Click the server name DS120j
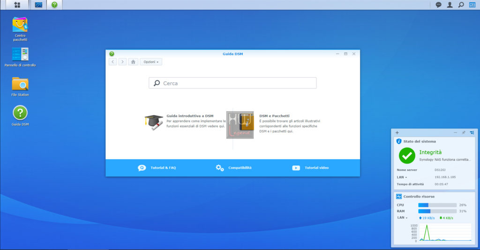Image resolution: width=480 pixels, height=250 pixels. pyautogui.click(x=440, y=170)
